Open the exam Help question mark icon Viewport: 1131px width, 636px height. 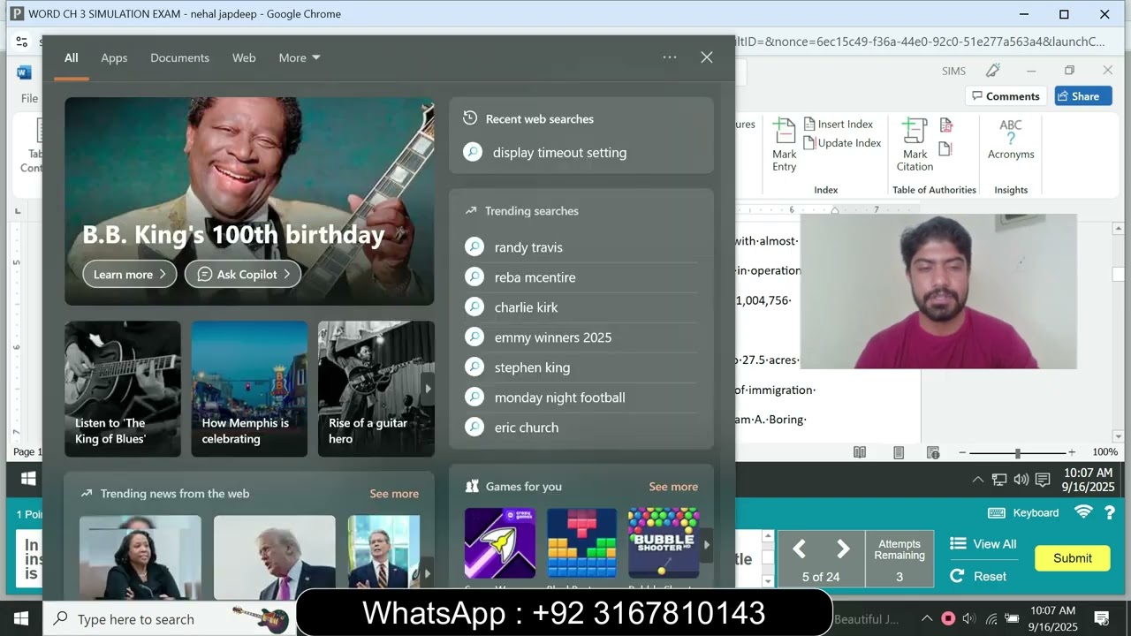point(1110,512)
